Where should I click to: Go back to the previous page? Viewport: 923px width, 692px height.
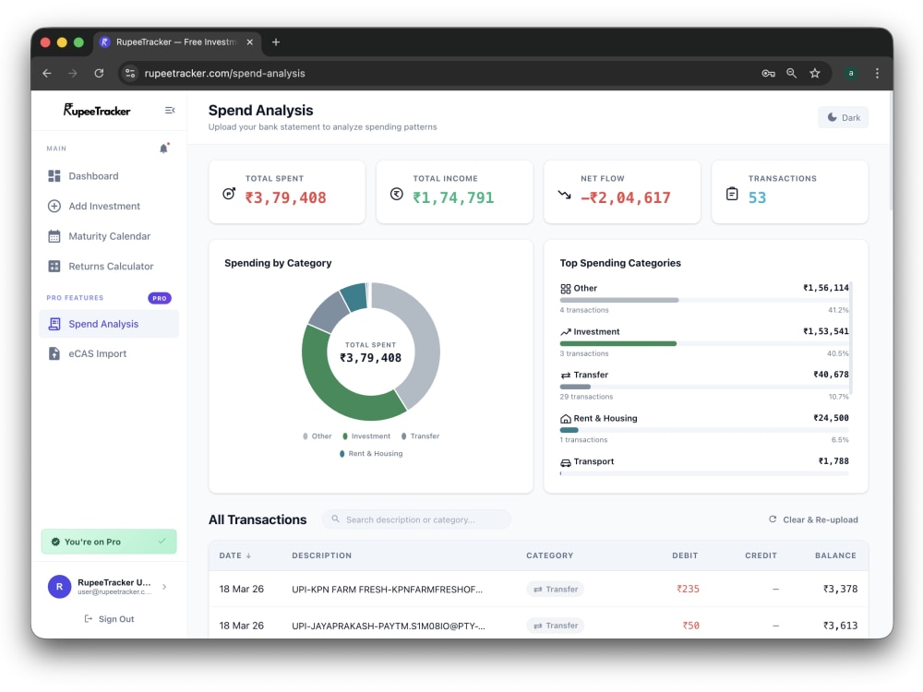[x=47, y=73]
